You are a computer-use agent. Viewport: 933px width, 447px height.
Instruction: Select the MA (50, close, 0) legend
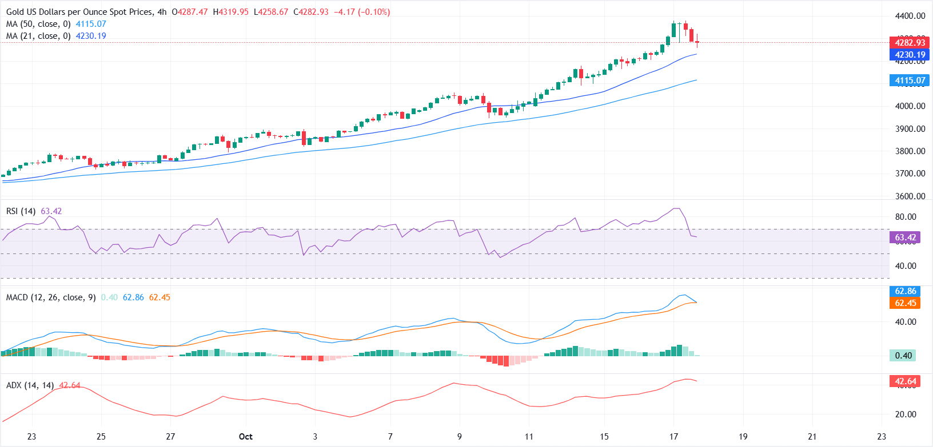tap(38, 24)
